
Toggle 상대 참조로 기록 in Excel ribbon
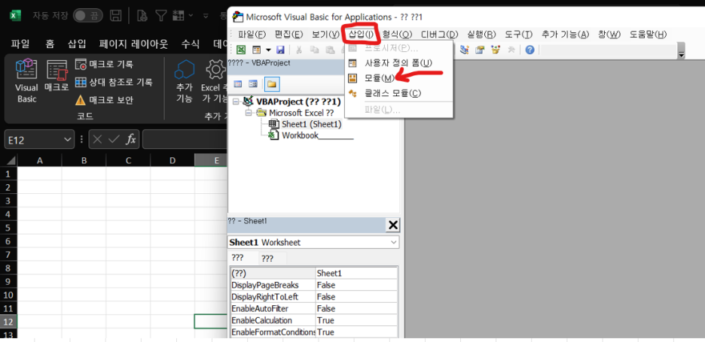114,82
